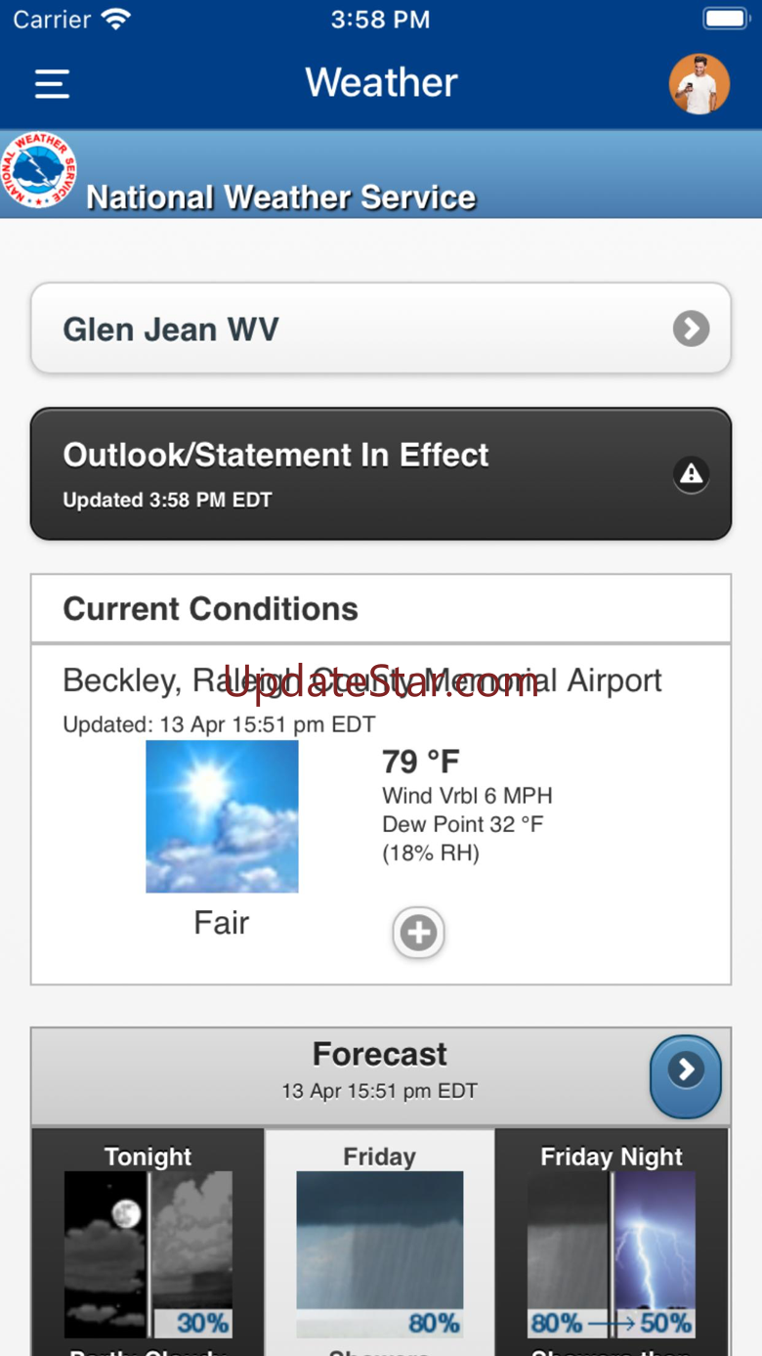Tap the Friday Night lightning icon
The width and height of the screenshot is (762, 1356).
[612, 1254]
